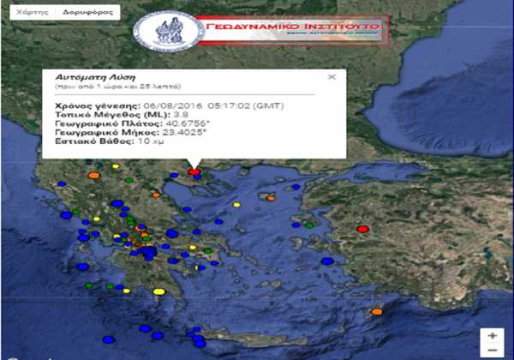514x360 pixels.
Task: Select the large yellow marker in southern Peloponnese
Action: coord(158,292)
